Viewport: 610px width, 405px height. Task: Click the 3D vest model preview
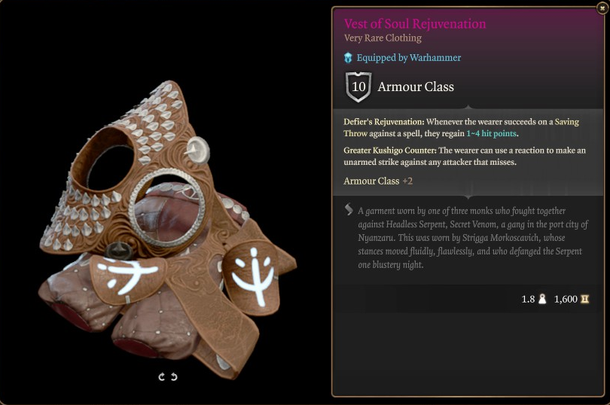[x=166, y=226]
